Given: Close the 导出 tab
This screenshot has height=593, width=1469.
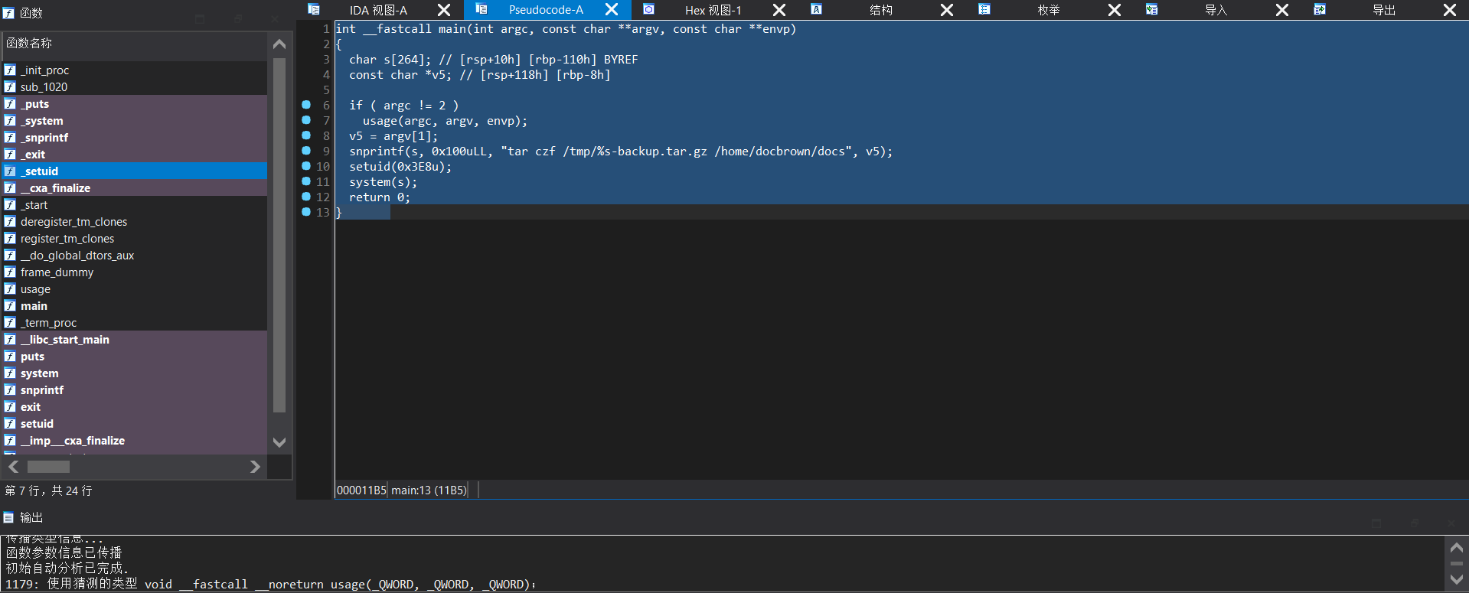Looking at the screenshot, I should click(x=1450, y=10).
